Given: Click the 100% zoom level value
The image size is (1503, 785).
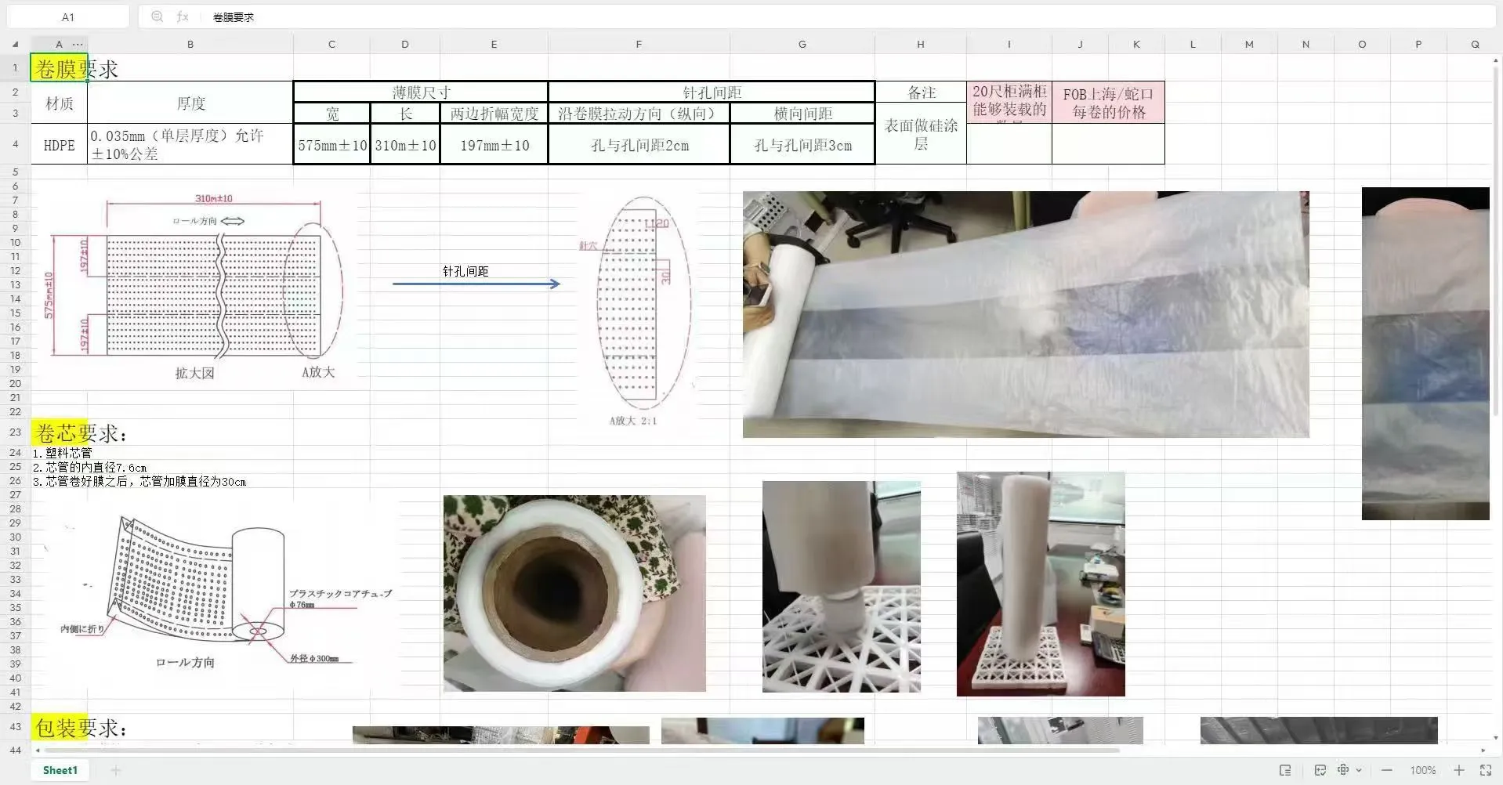Looking at the screenshot, I should coord(1423,771).
